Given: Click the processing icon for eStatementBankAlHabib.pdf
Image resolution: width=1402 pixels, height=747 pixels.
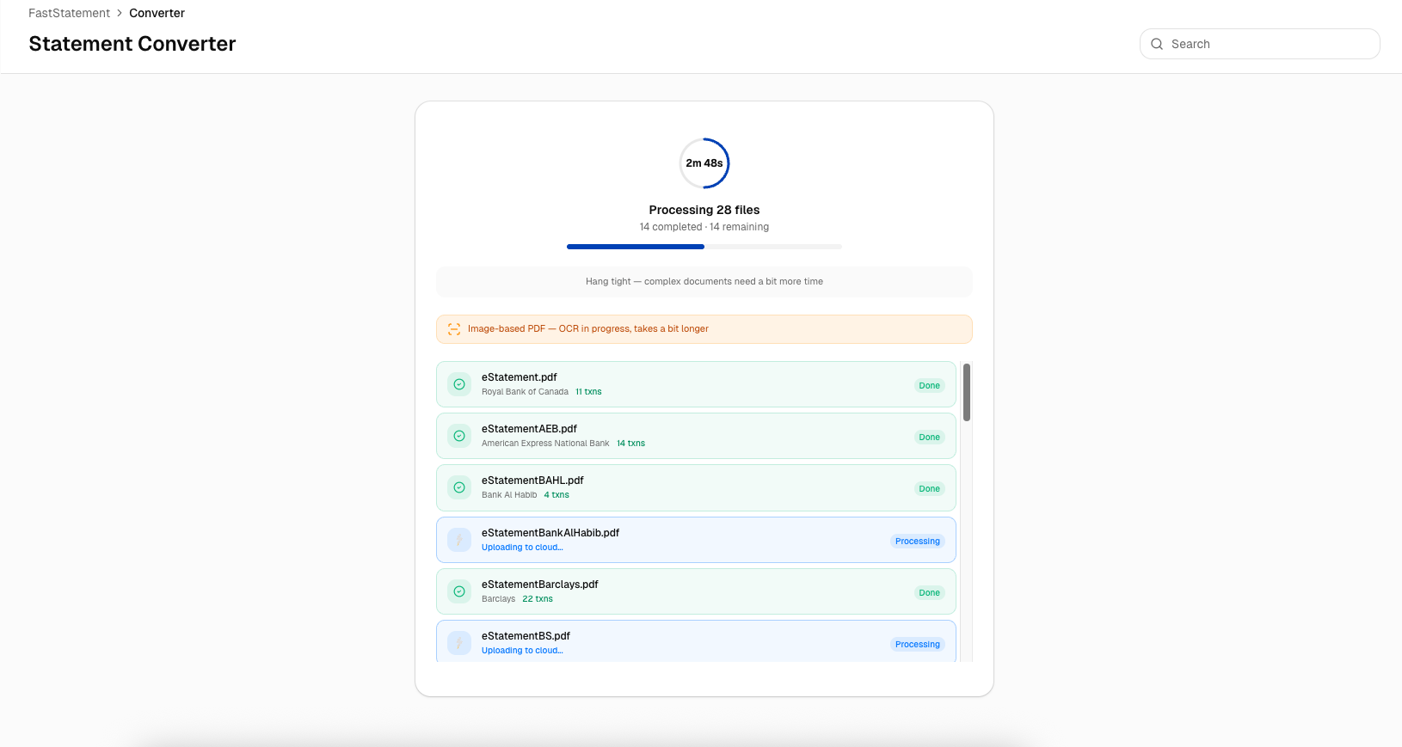Looking at the screenshot, I should [x=459, y=540].
